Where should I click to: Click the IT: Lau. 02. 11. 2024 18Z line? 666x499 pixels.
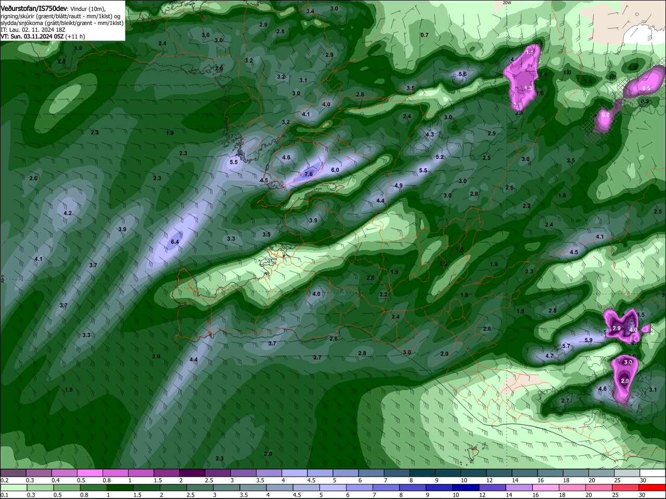coord(33,30)
